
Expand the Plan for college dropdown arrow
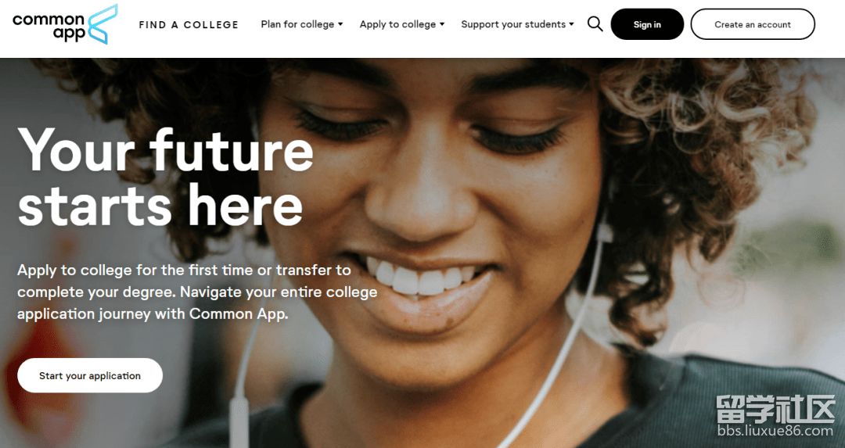point(340,24)
